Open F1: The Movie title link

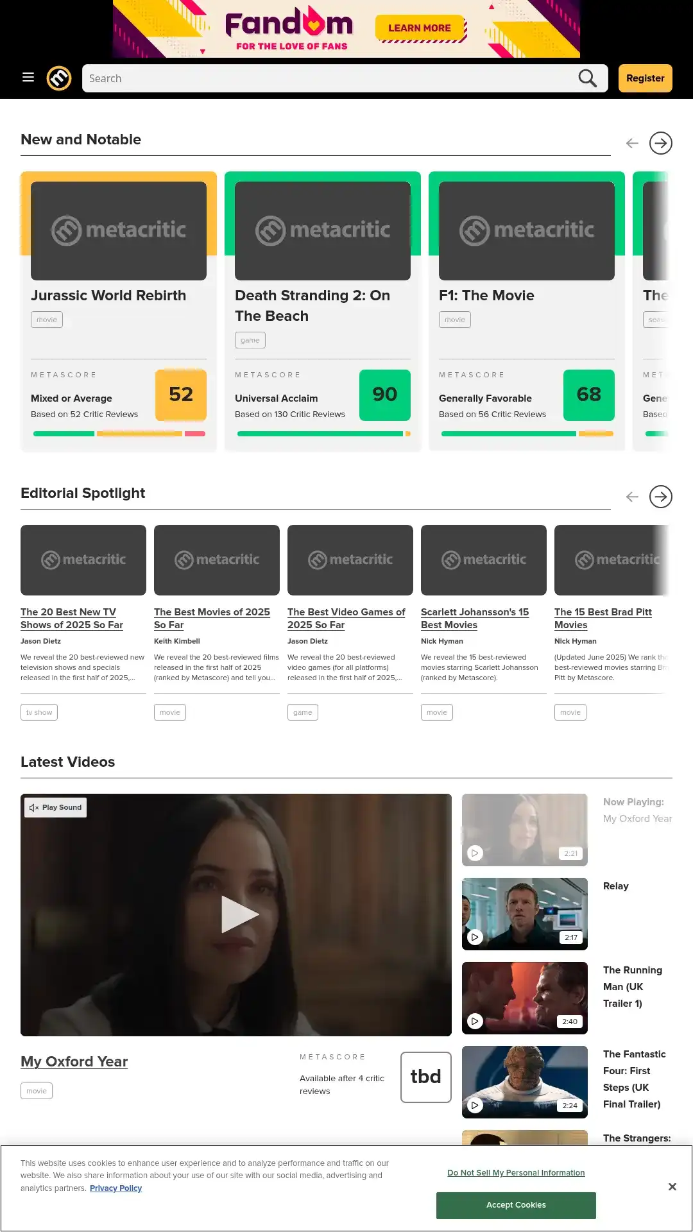tap(486, 295)
